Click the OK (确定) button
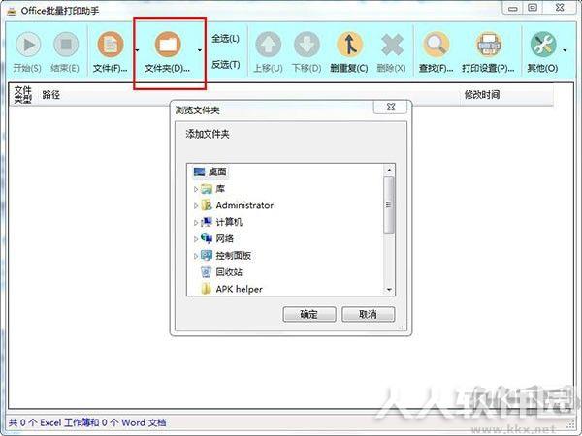 [309, 314]
